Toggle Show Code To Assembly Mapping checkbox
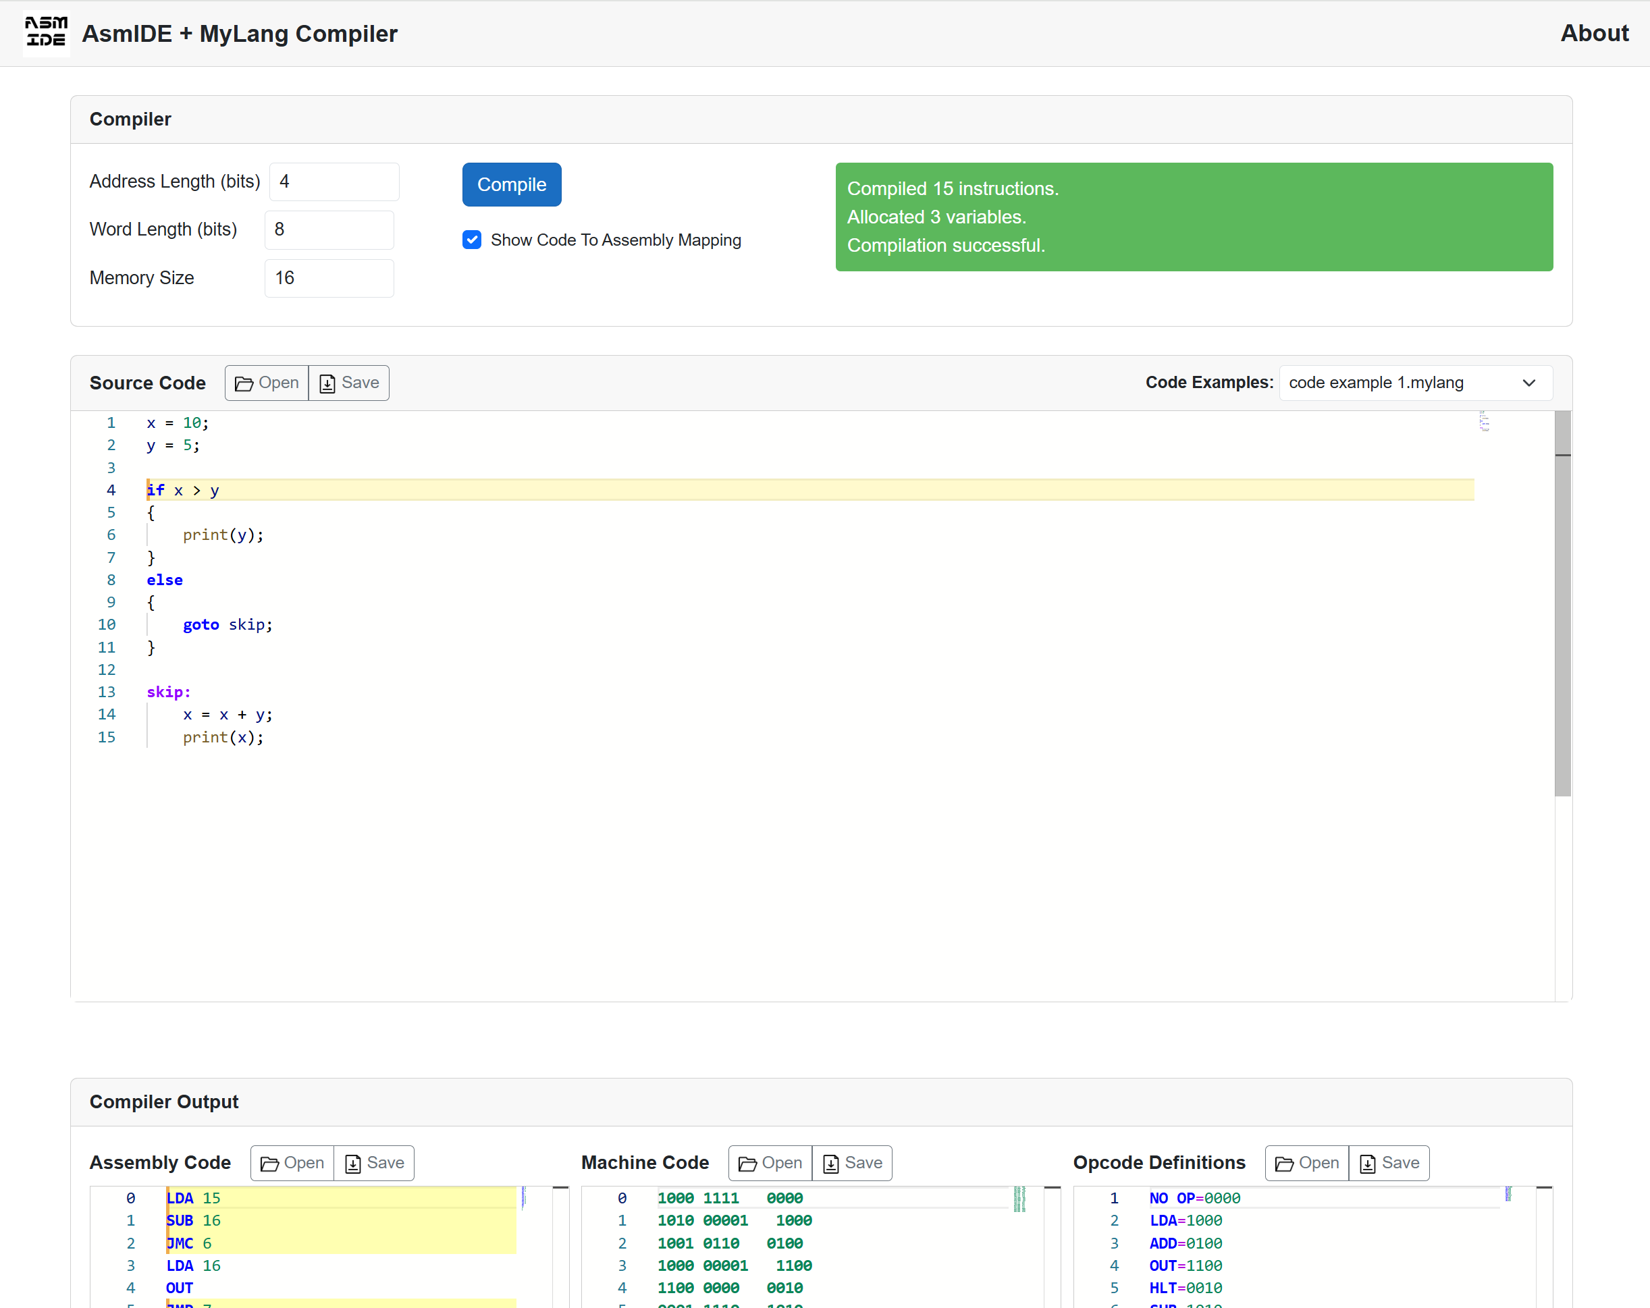 [472, 240]
